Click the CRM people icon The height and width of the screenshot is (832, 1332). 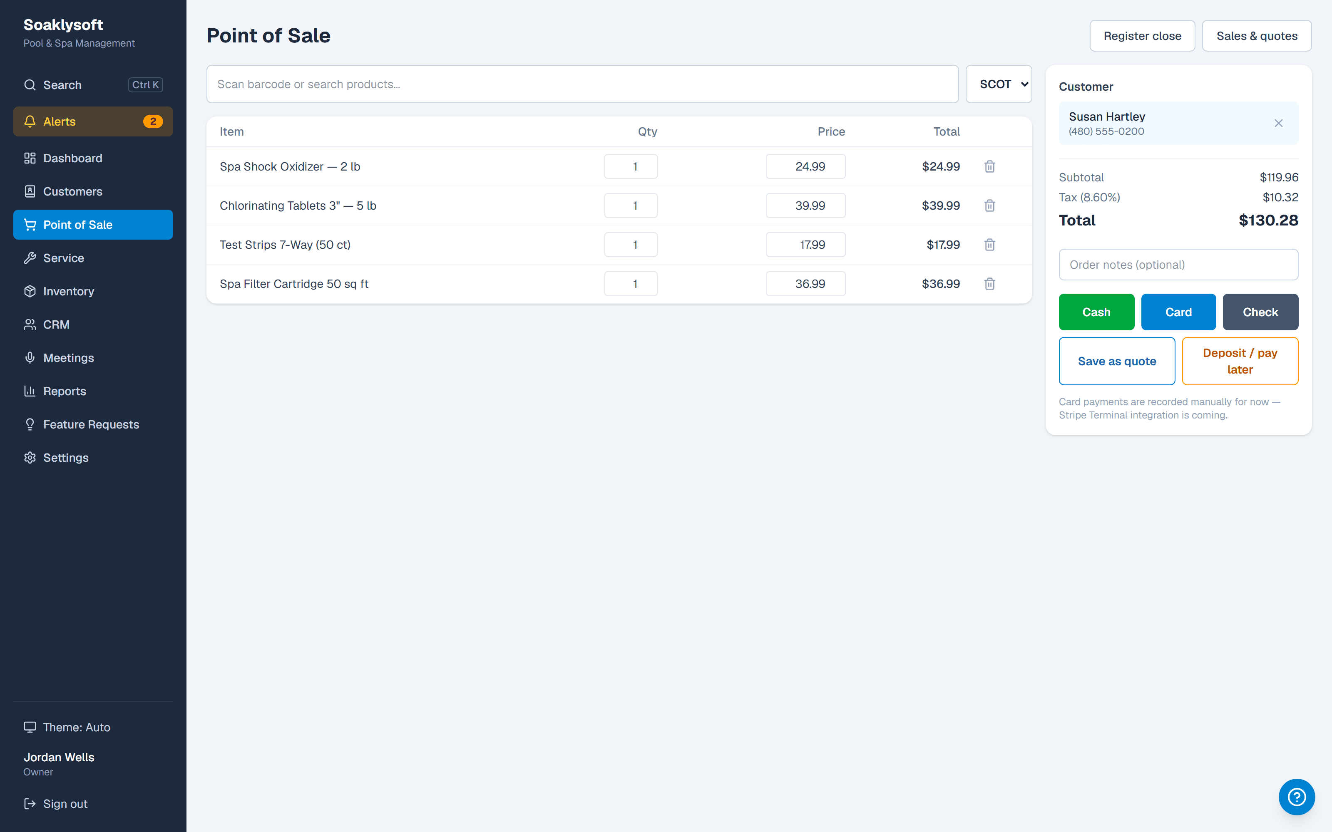30,324
